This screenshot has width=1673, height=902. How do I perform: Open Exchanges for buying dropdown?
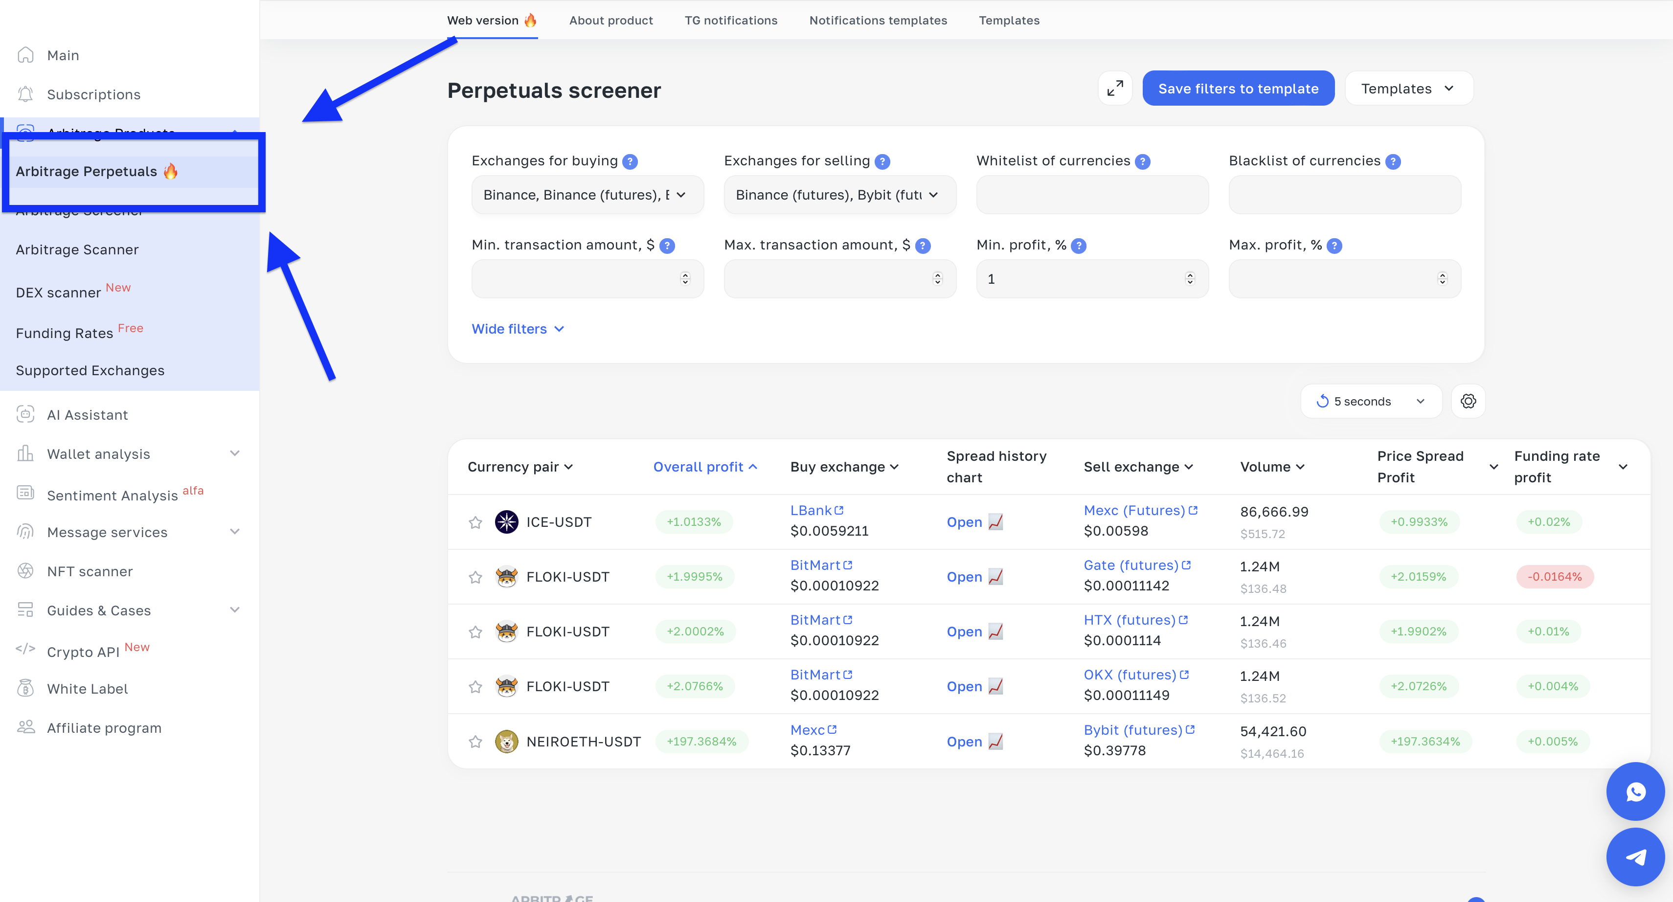click(x=587, y=195)
